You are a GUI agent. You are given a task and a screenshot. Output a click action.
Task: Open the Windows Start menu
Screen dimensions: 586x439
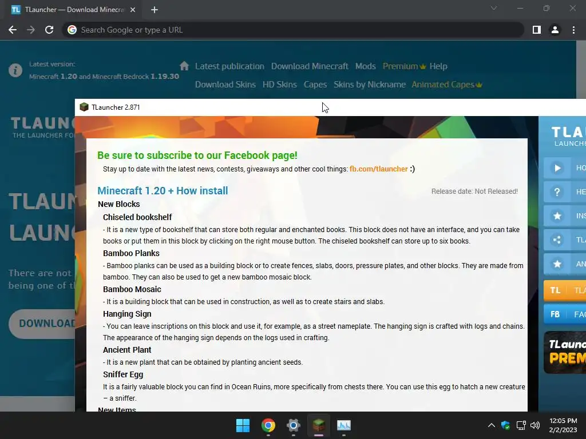tap(243, 425)
